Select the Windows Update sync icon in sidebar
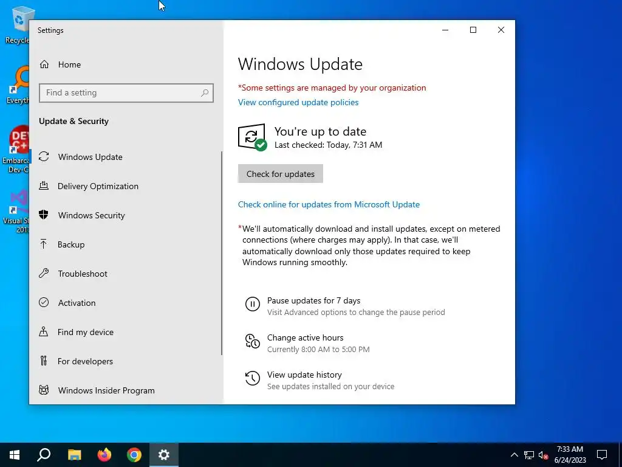Viewport: 622px width, 467px height. pos(44,156)
